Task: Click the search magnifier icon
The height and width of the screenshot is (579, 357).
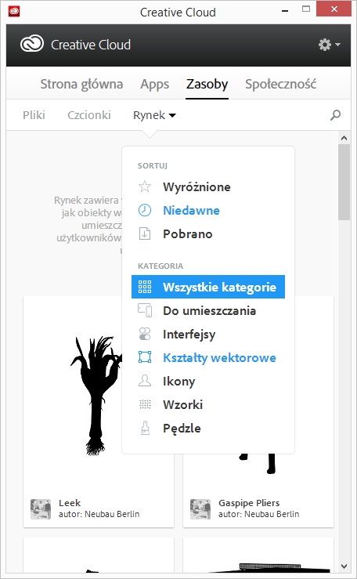Action: [x=335, y=115]
